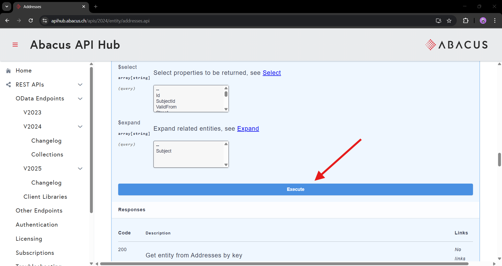This screenshot has width=502, height=266.
Task: Click the sidebar scrollbar
Action: click(91, 140)
